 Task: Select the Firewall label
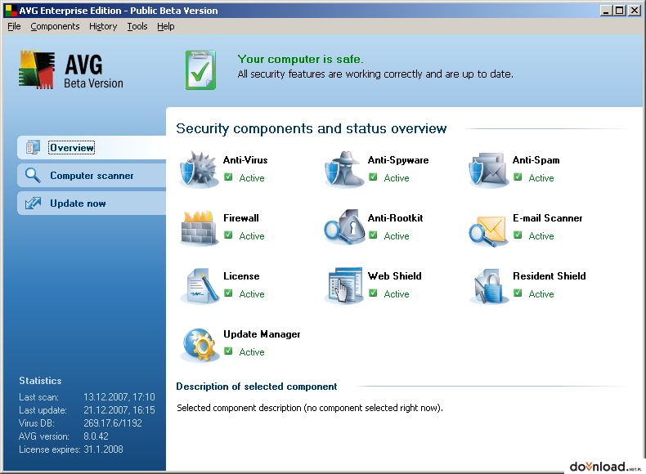(x=241, y=218)
